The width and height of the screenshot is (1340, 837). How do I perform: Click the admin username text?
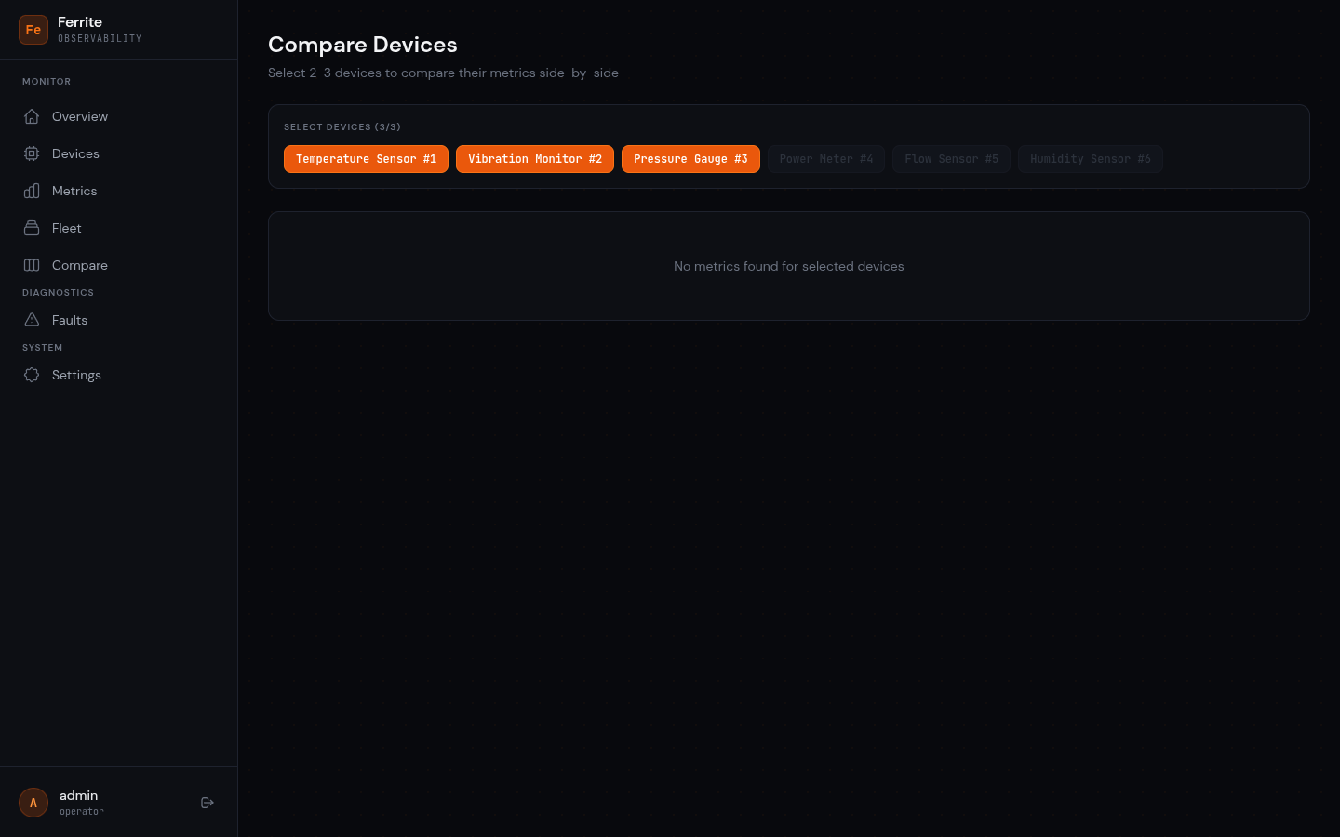coord(78,795)
